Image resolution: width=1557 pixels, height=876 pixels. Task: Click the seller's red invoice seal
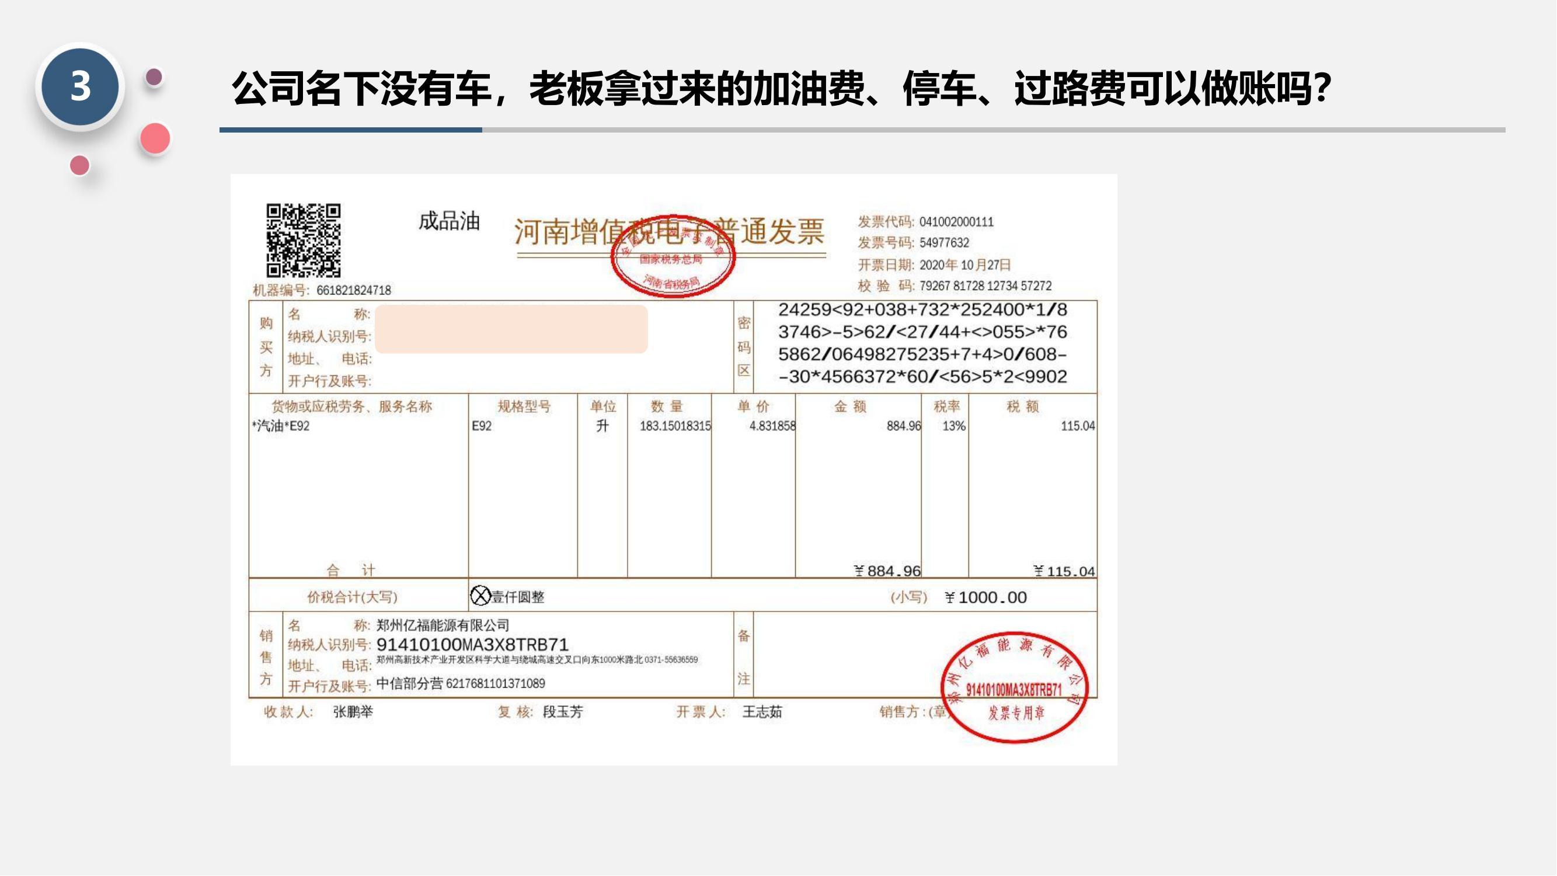pyautogui.click(x=1015, y=687)
